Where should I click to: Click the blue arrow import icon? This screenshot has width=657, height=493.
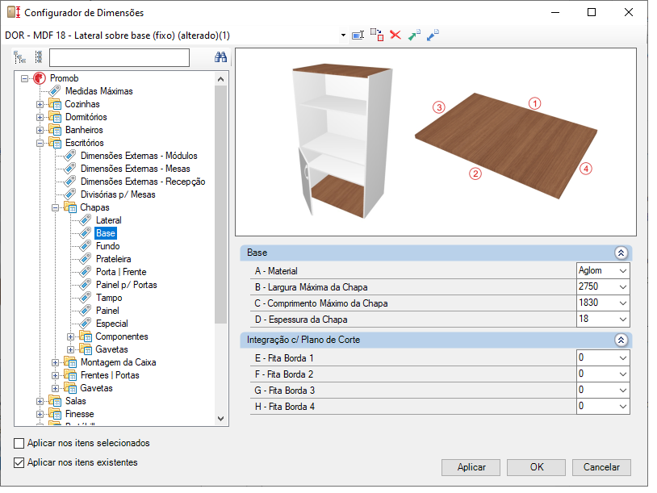click(x=433, y=36)
